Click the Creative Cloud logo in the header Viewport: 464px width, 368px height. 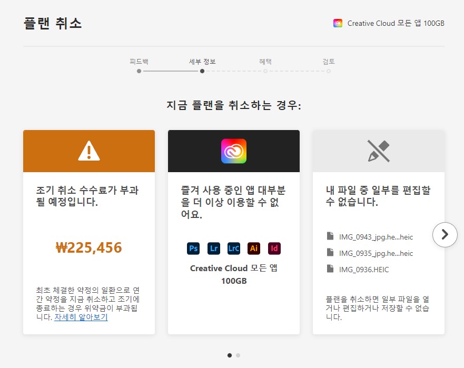point(338,23)
